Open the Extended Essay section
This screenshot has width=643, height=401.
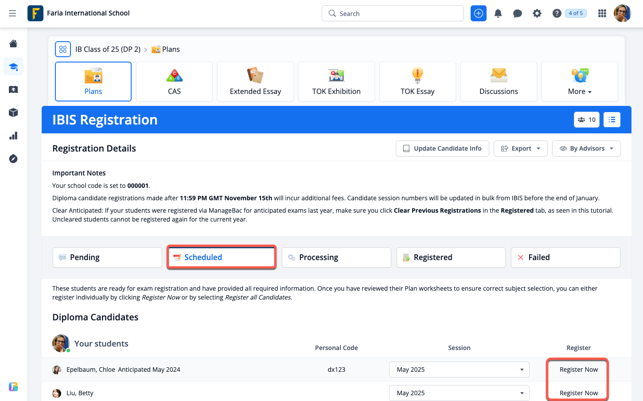point(255,82)
